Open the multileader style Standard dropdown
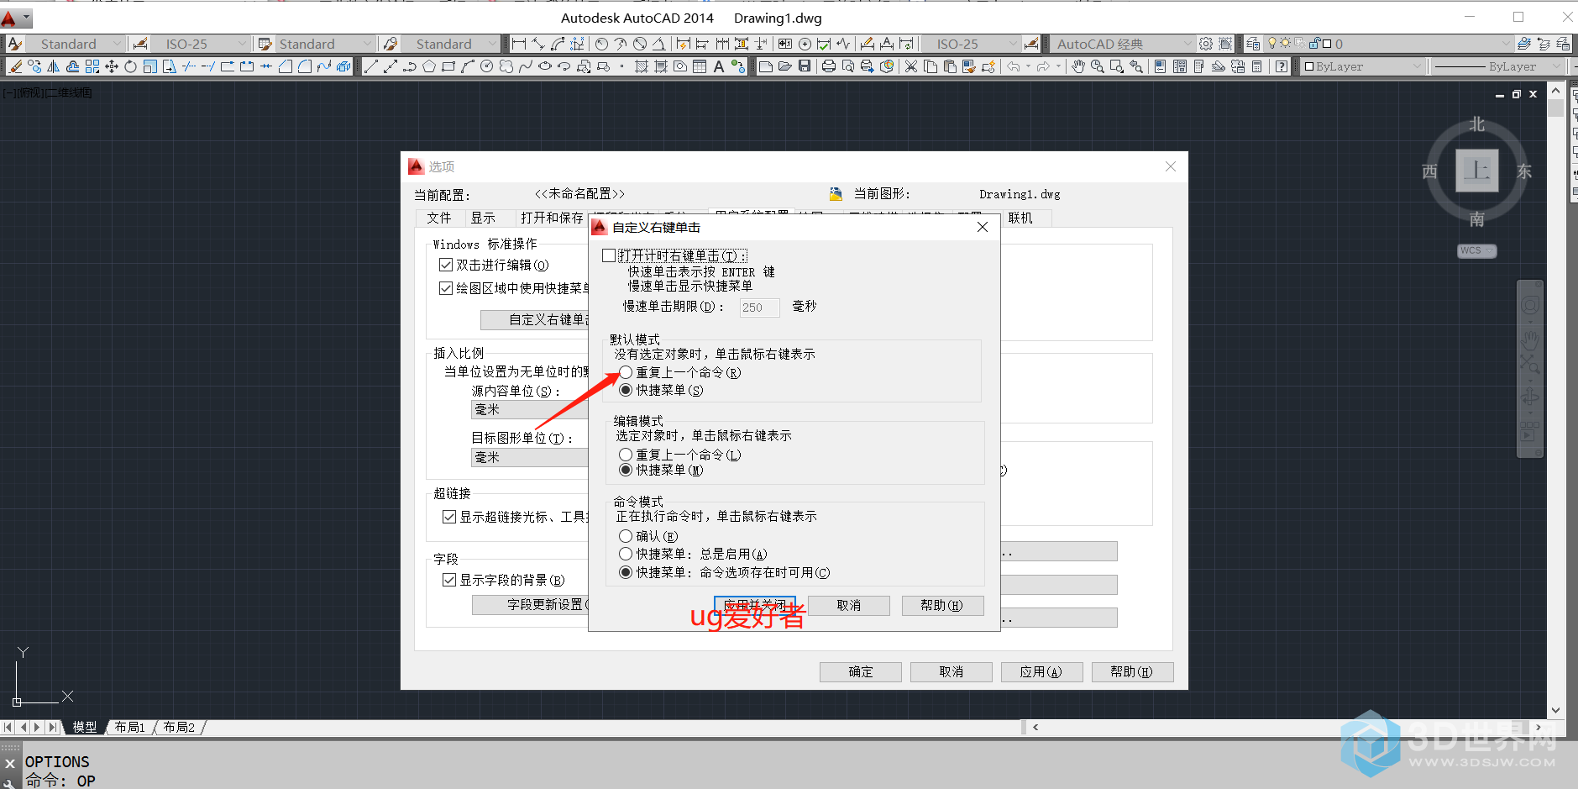1578x789 pixels. point(449,44)
